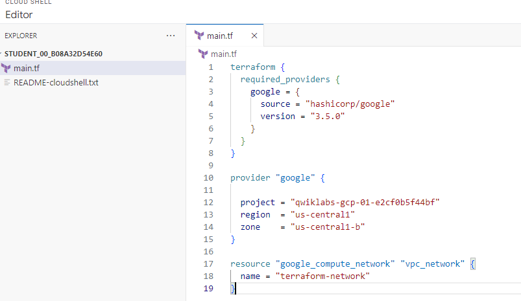Place cursor on "terraform" keyword on line 1
This screenshot has width=521, height=301.
coord(253,67)
